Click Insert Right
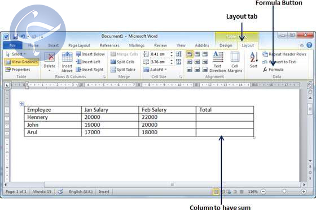 90,70
